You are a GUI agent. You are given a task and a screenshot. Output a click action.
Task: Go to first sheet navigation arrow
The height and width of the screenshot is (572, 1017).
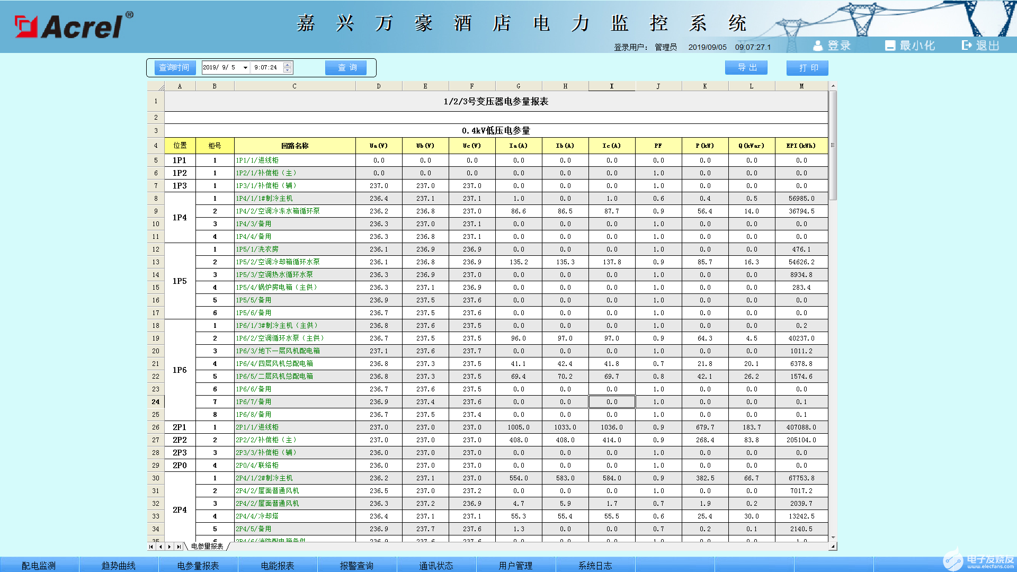pos(151,547)
